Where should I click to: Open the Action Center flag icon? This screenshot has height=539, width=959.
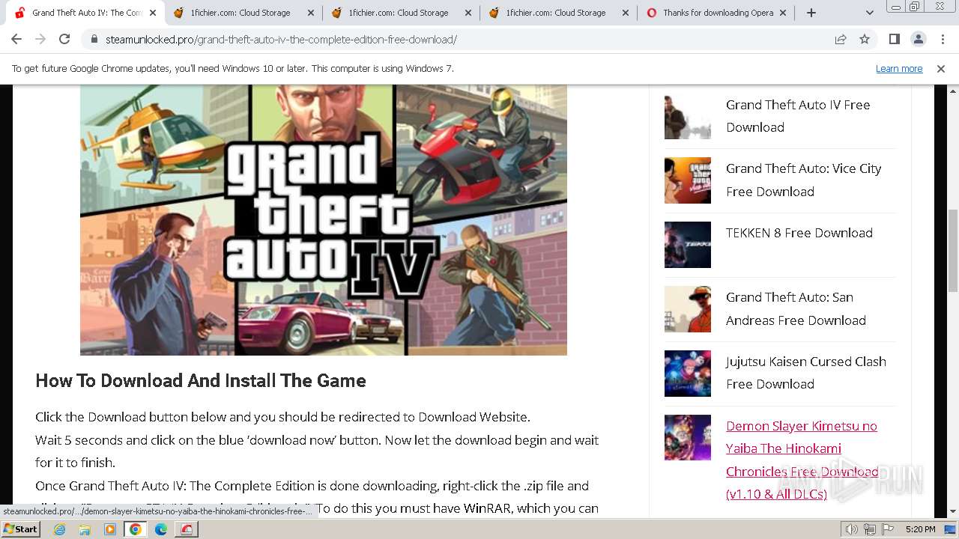point(888,529)
